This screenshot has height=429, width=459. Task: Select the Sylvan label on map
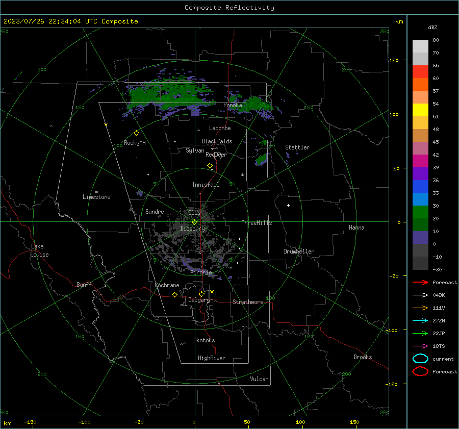pyautogui.click(x=195, y=150)
